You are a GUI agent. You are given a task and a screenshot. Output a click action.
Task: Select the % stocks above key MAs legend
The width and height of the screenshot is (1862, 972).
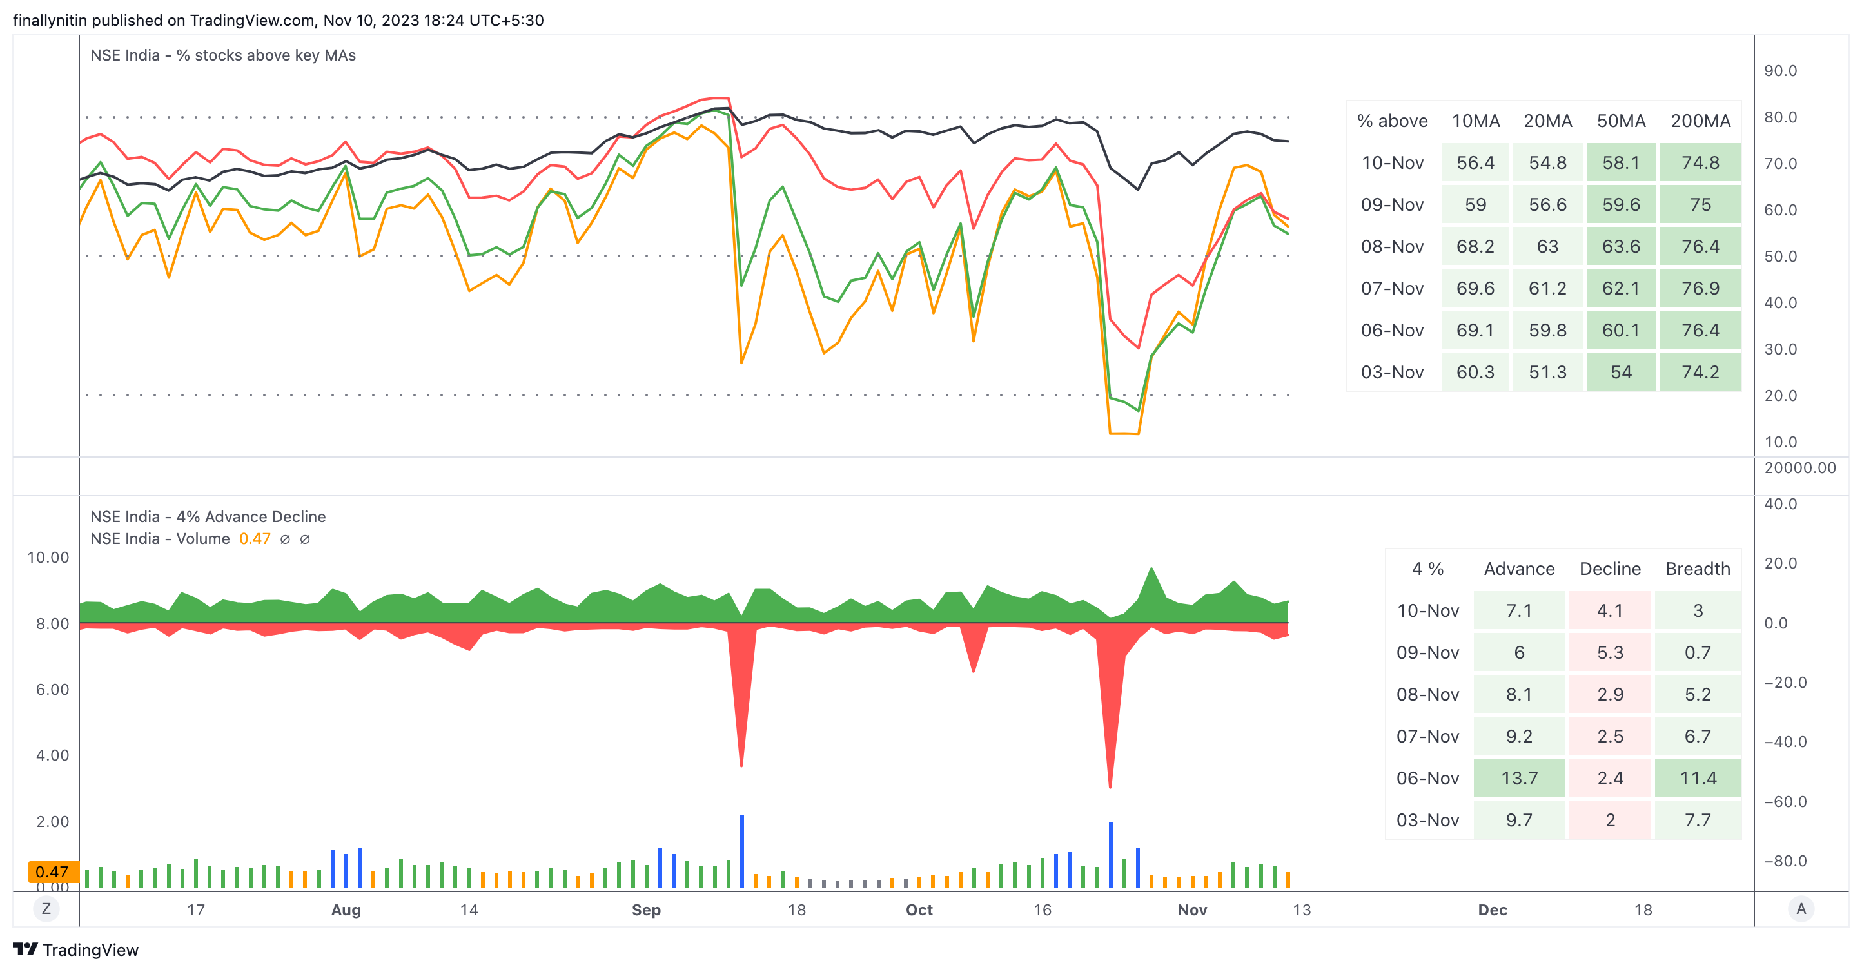point(222,55)
